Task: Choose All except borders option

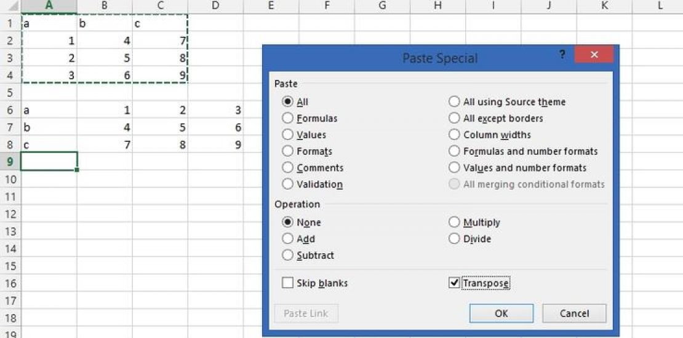Action: pos(454,118)
